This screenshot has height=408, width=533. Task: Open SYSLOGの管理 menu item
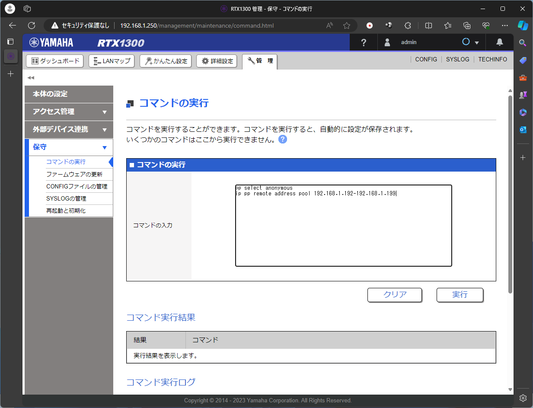tap(66, 198)
